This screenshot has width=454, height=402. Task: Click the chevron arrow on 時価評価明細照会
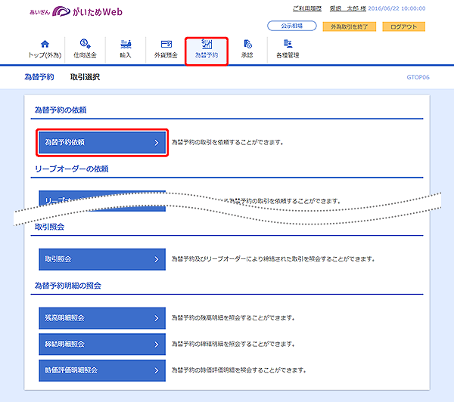157,370
